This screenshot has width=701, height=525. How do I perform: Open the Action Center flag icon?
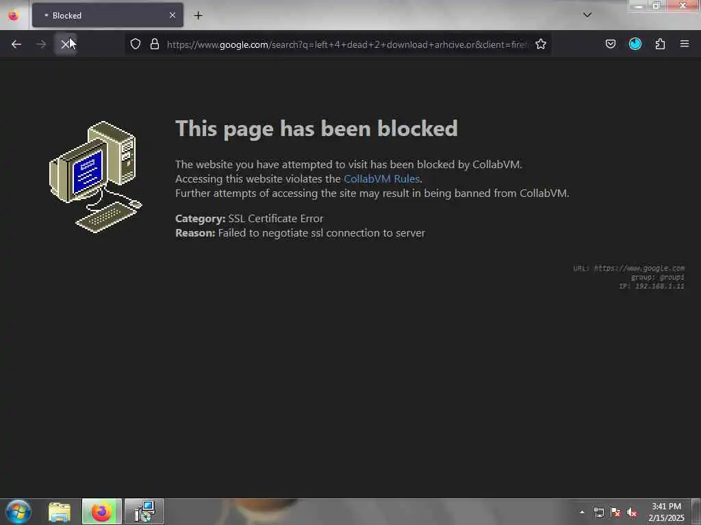pos(615,513)
